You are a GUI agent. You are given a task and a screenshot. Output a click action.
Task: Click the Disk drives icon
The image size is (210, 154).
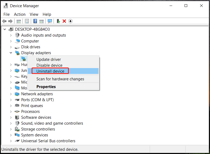tap(17, 48)
